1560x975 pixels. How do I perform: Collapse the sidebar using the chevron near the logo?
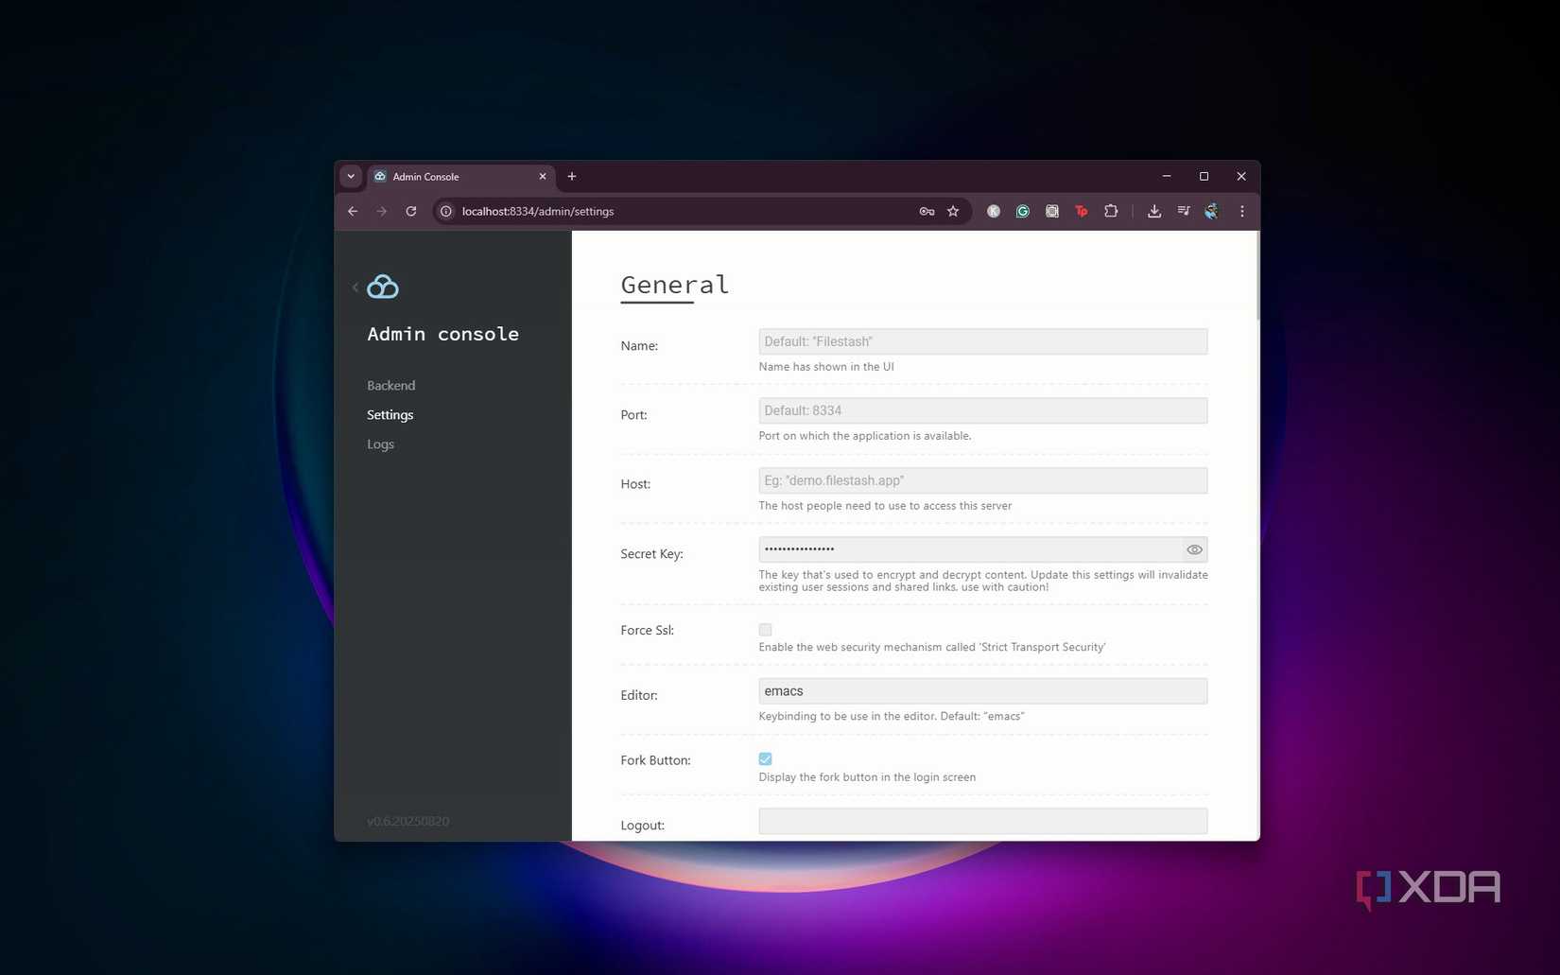(355, 287)
